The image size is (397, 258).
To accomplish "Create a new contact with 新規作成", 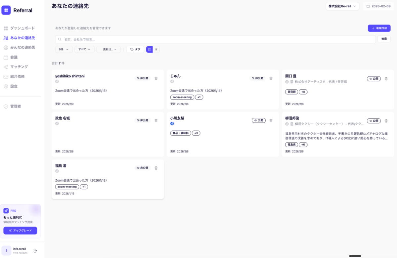I will pos(380,28).
